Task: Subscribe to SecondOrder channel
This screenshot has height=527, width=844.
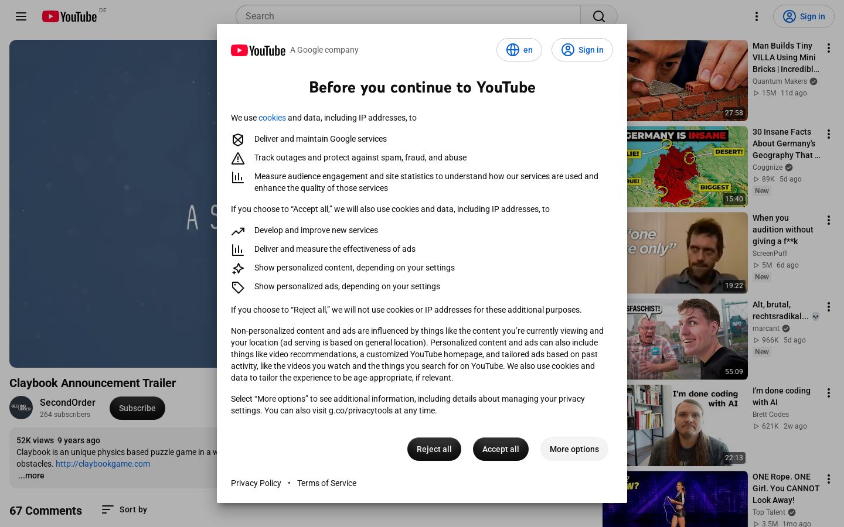Action: coord(137,408)
